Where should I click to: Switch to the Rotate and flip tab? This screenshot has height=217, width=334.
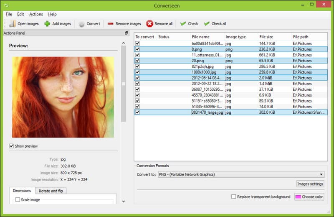[51, 191]
